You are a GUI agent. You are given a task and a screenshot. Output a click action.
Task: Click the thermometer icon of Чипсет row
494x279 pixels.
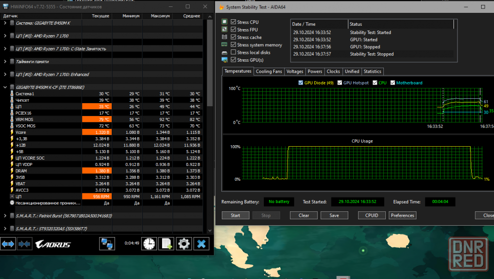12,100
